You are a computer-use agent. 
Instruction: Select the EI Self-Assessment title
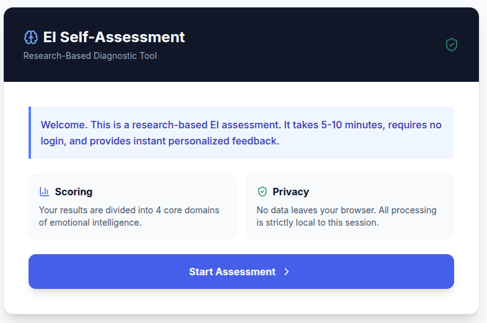tap(114, 37)
